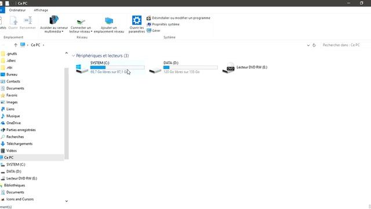The height and width of the screenshot is (209, 371).
Task: Click the Favoris star icon in sidebar
Action: pyautogui.click(x=3, y=95)
